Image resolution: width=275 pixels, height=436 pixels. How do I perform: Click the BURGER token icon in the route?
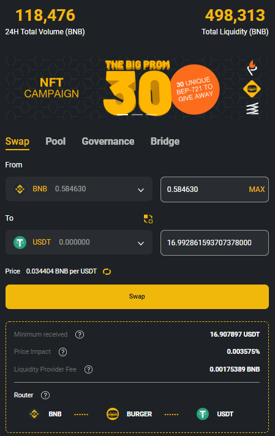pyautogui.click(x=113, y=414)
